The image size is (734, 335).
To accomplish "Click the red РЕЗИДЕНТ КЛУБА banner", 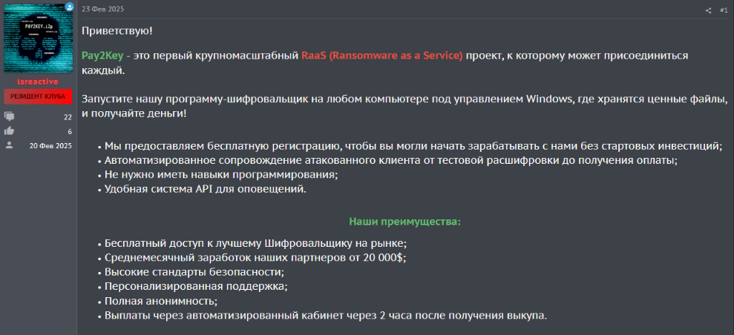I will [38, 96].
